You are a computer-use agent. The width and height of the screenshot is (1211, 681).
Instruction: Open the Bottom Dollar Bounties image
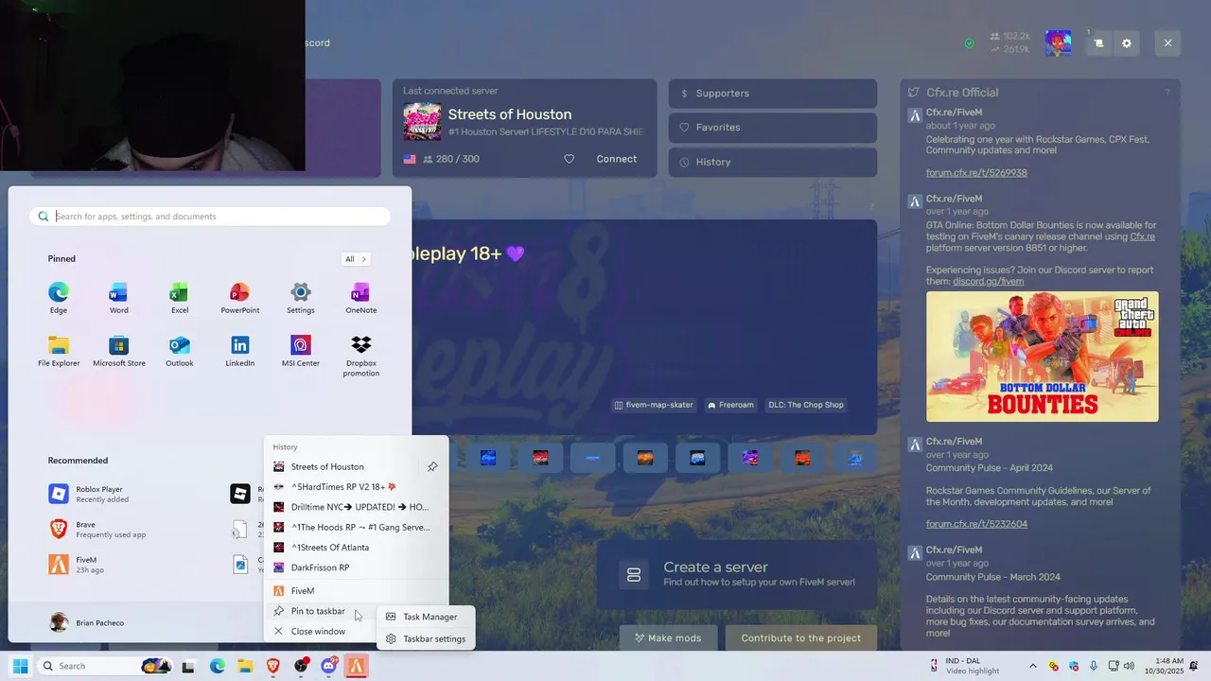tap(1042, 356)
